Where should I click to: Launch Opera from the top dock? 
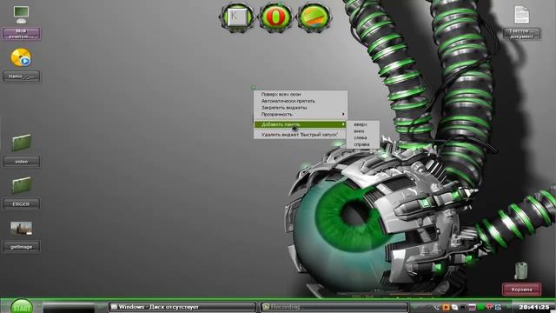coord(275,17)
